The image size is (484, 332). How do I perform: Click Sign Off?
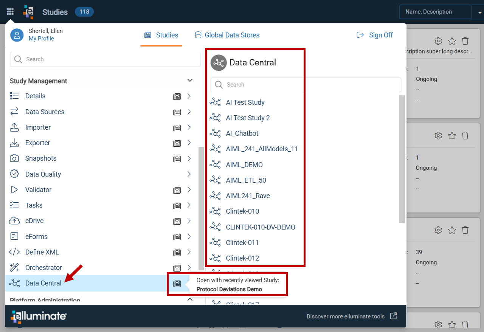(375, 35)
